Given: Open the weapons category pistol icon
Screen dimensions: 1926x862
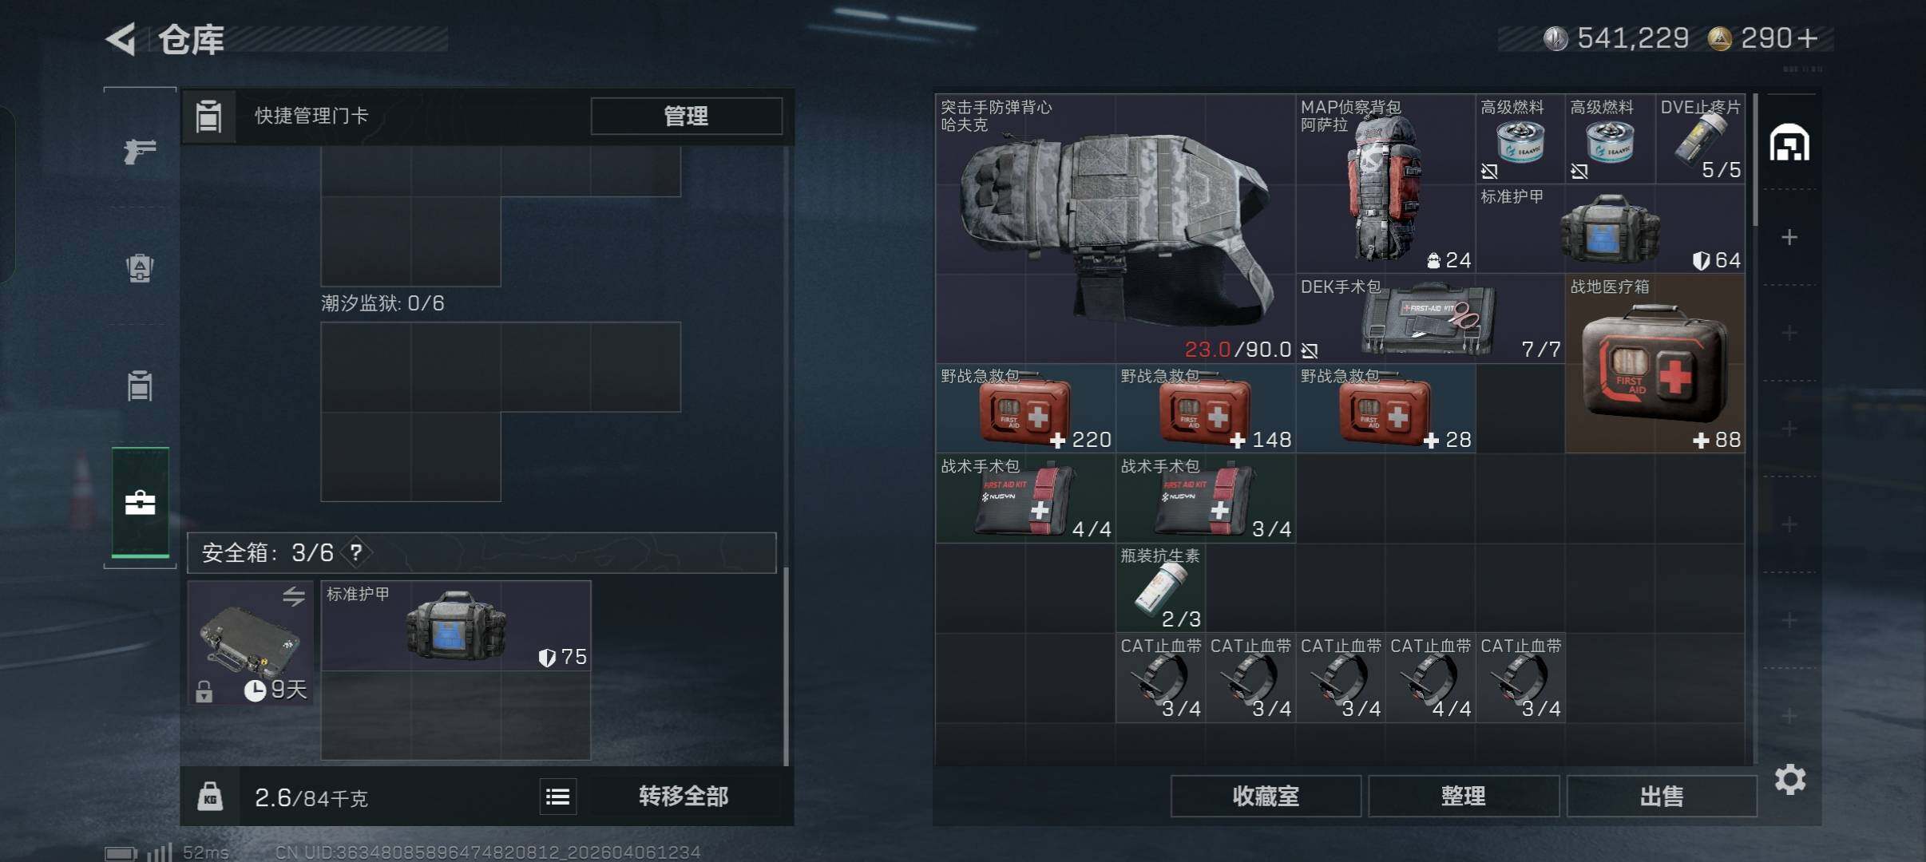Looking at the screenshot, I should click(140, 150).
